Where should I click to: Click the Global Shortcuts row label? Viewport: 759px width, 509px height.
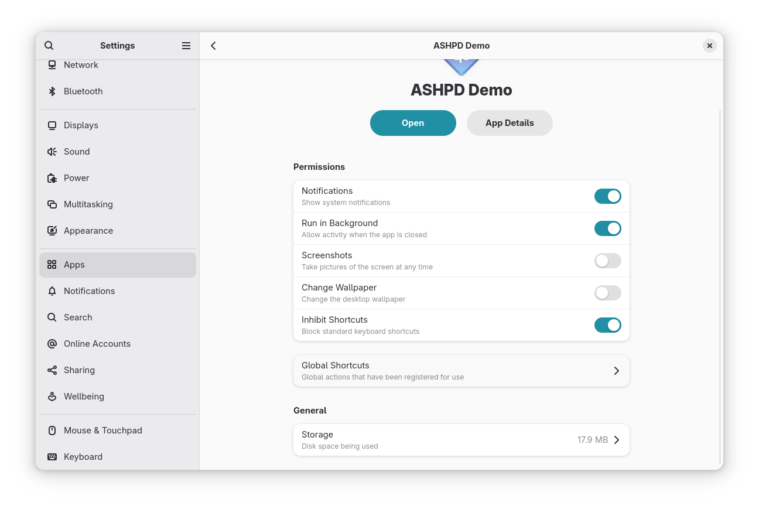pos(336,365)
